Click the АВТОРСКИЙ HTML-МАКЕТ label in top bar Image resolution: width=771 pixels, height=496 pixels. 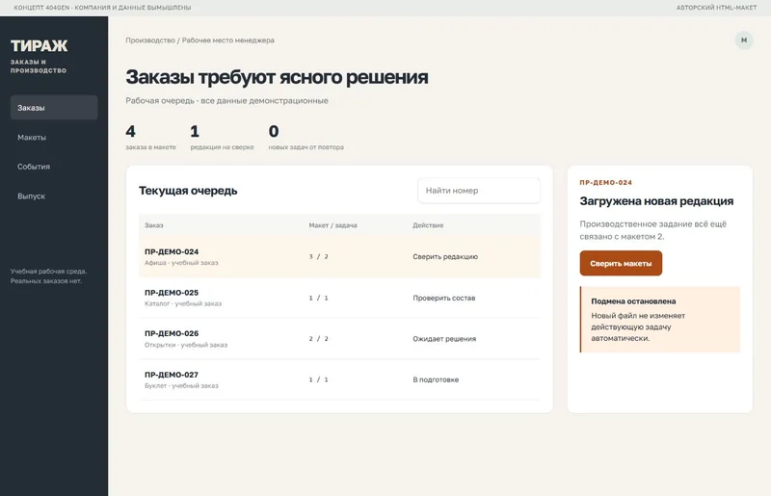tap(716, 8)
